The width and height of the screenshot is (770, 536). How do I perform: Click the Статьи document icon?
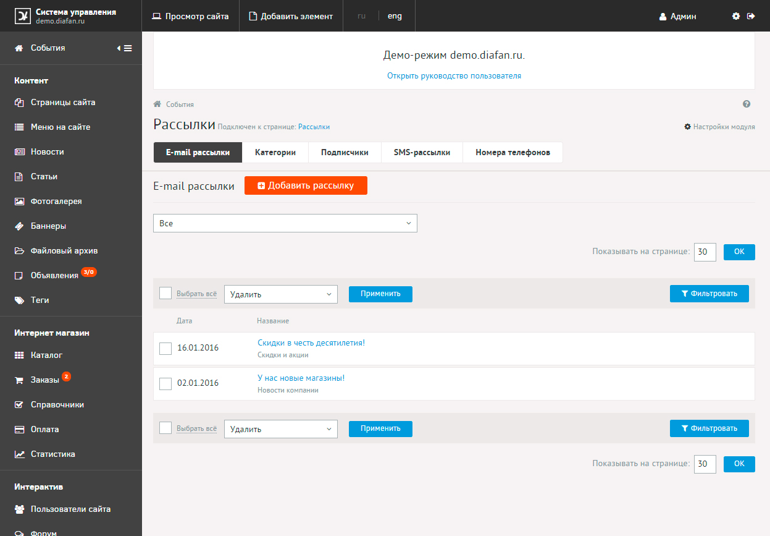(x=19, y=177)
